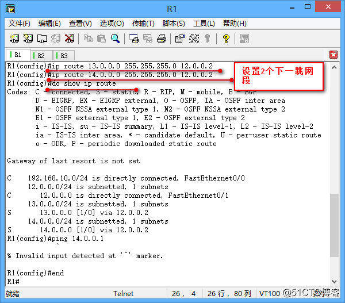Click the final 'R1#' prompt
Screen dimensions: 345x303
click(x=13, y=282)
